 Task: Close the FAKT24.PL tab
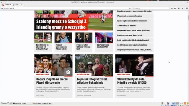pos(21,5)
